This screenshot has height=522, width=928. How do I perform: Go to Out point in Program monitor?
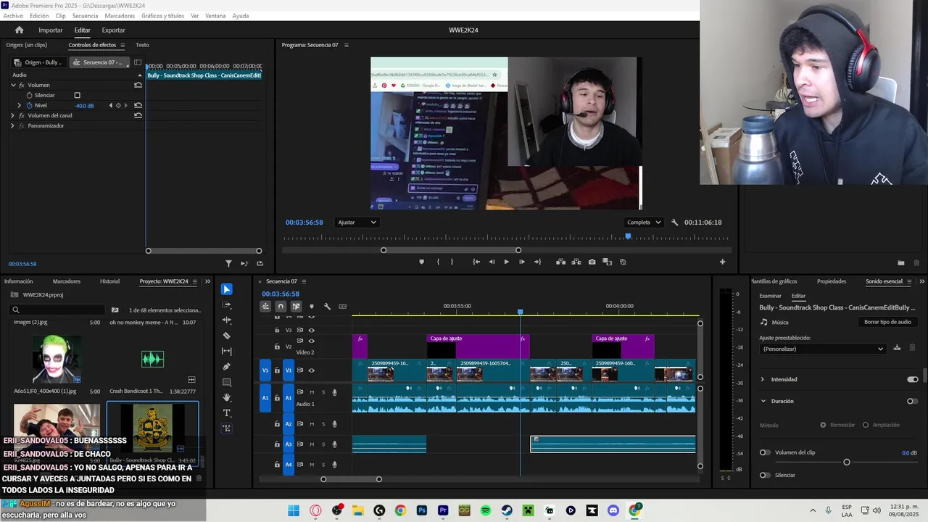click(537, 262)
